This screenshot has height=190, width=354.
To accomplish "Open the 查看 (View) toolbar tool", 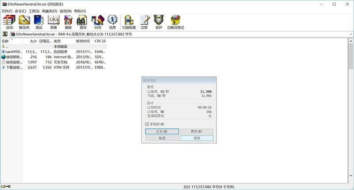I will [x=54, y=21].
